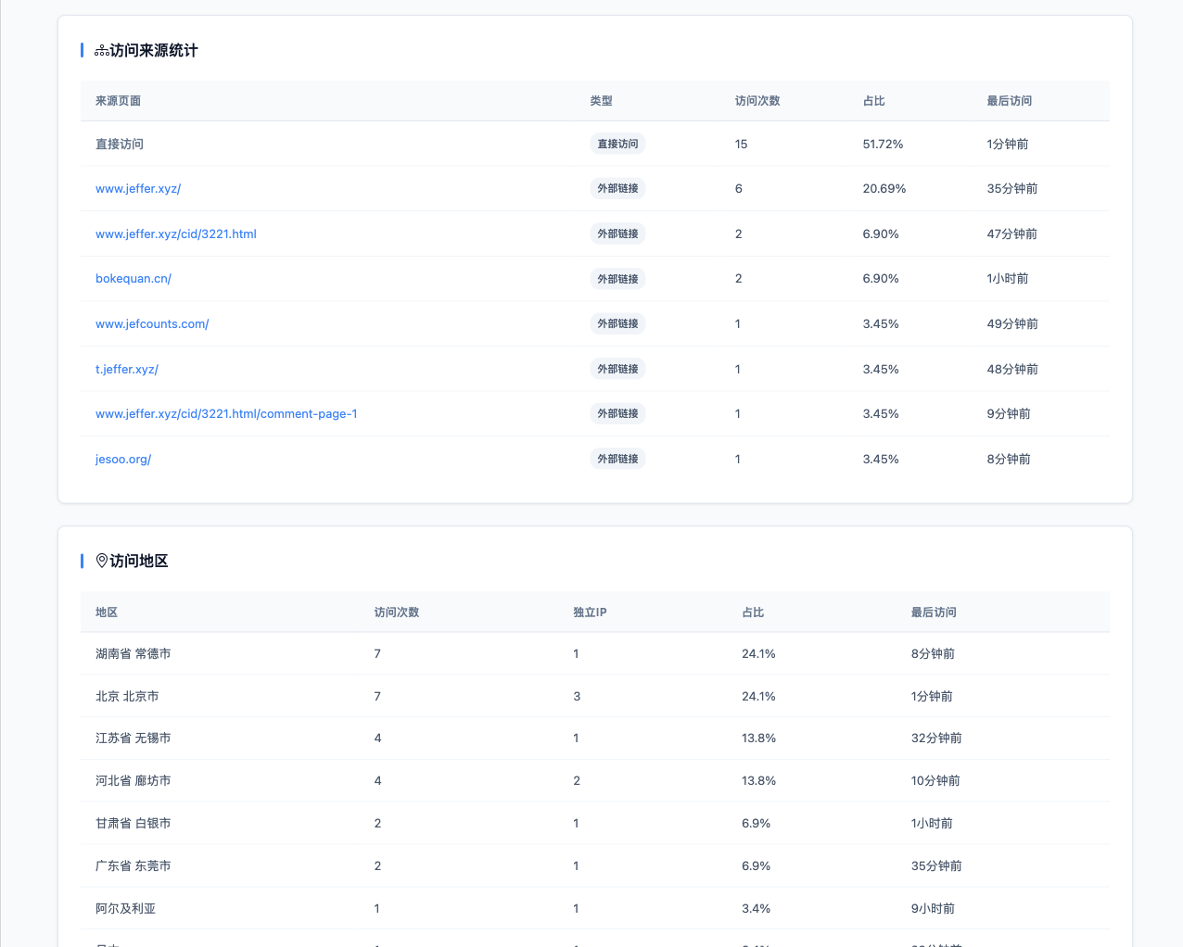Click the 直接访问 type badge

[617, 145]
